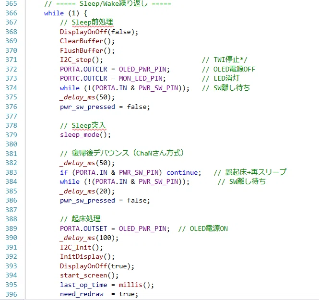
Task: Click _delay_ms(20); statement
Action: coord(87,191)
